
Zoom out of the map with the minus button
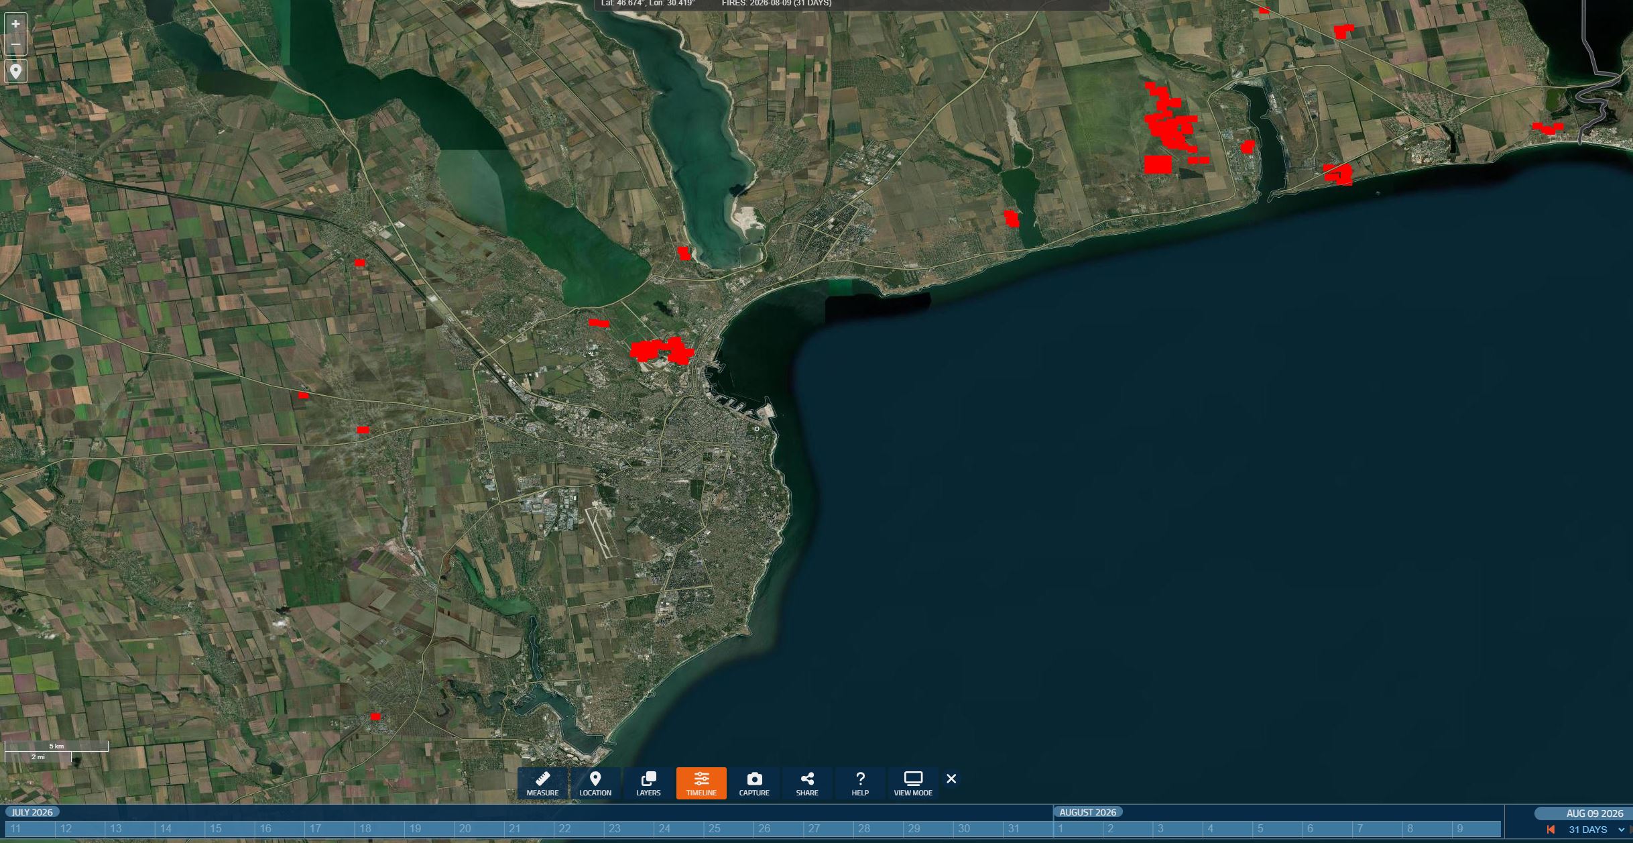coord(15,45)
